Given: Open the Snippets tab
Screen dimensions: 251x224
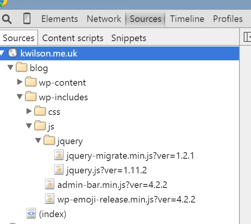Looking at the screenshot, I should 129,38.
